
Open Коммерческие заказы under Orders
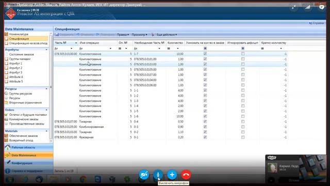(24, 119)
